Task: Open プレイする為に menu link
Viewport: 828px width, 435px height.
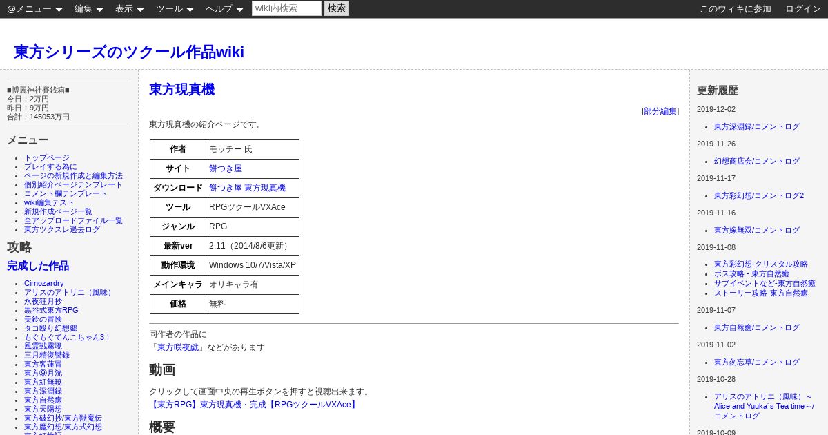Action: pyautogui.click(x=50, y=166)
